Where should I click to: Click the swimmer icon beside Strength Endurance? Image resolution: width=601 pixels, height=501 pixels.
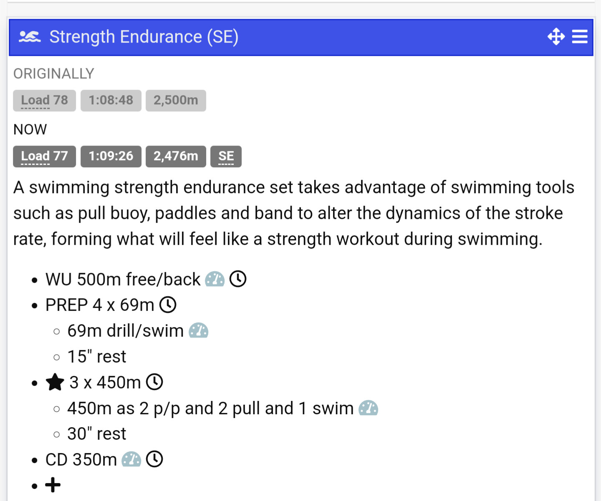30,37
